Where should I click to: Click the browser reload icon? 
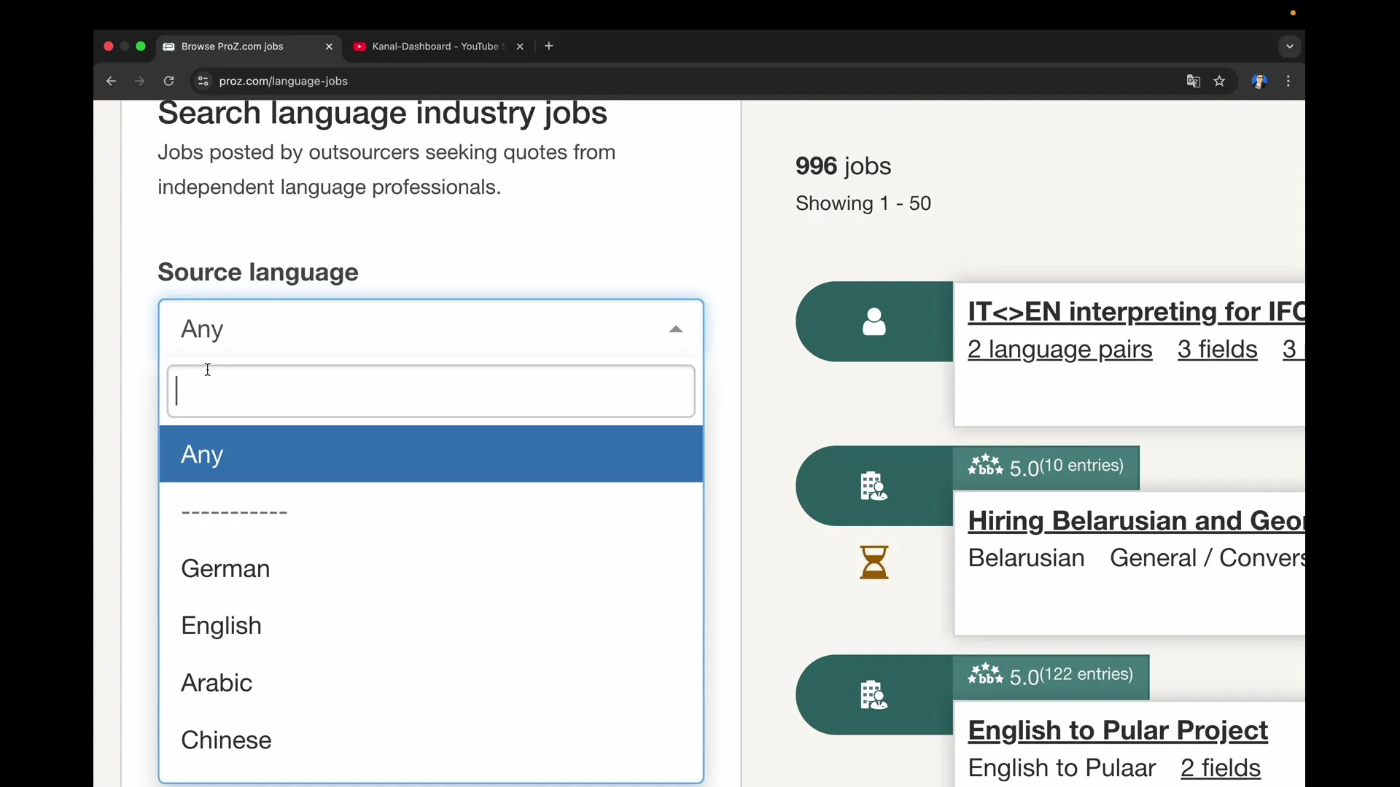pyautogui.click(x=168, y=81)
